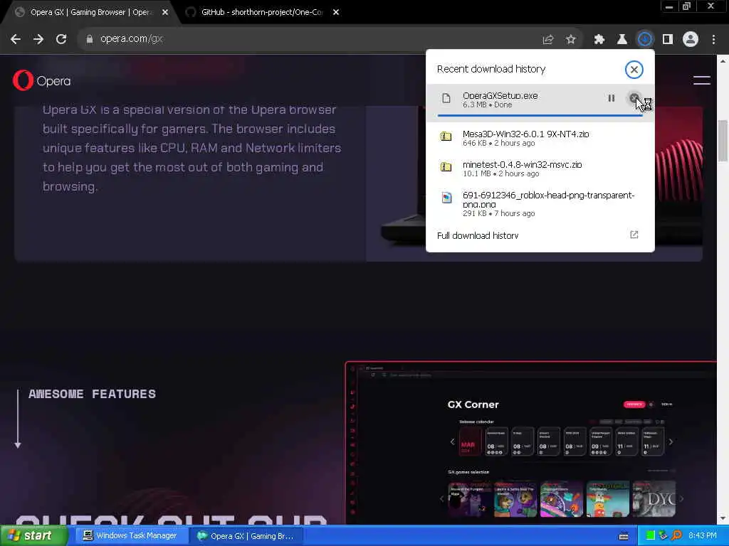Reload the Opera GX page
This screenshot has height=546, width=729.
[61, 39]
